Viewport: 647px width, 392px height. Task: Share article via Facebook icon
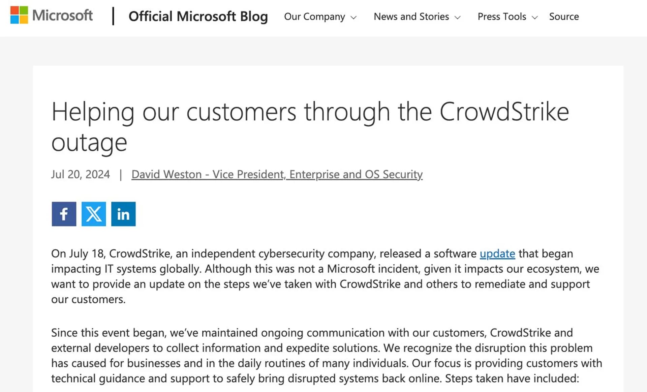click(x=64, y=214)
